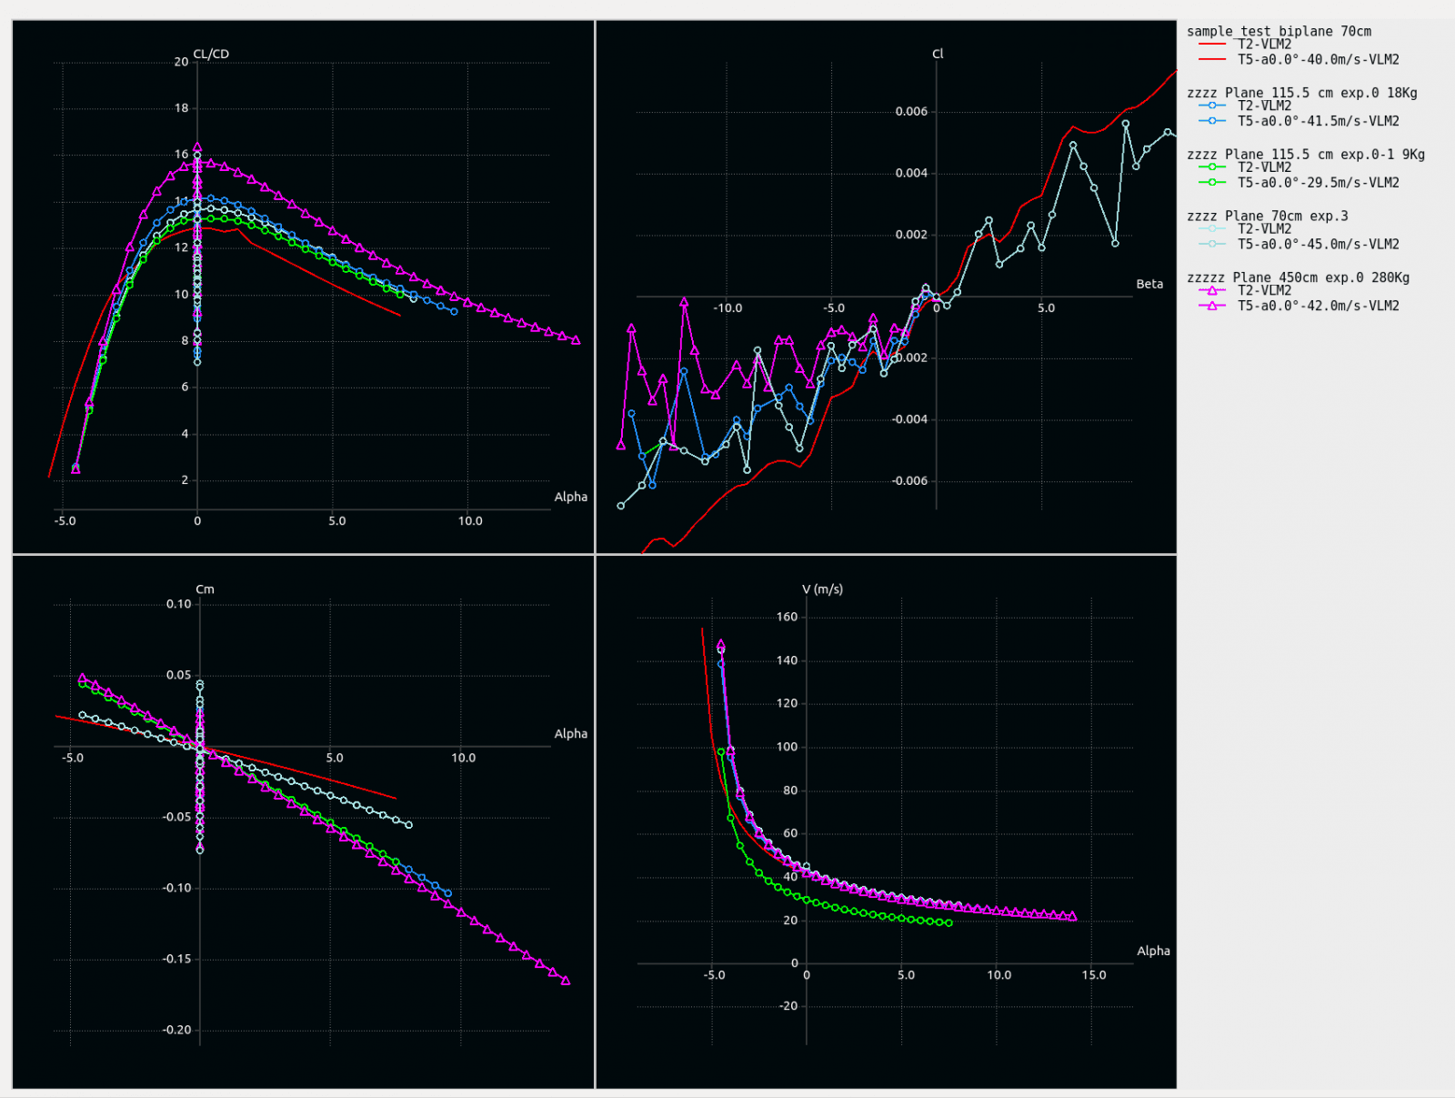Image resolution: width=1455 pixels, height=1098 pixels.
Task: Click the V (m/s) axis title
Action: [822, 589]
